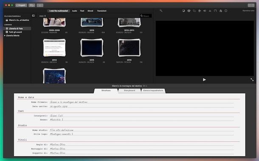The image size is (259, 161).
Task: Edit the Soggetto di field
Action: coord(142,153)
